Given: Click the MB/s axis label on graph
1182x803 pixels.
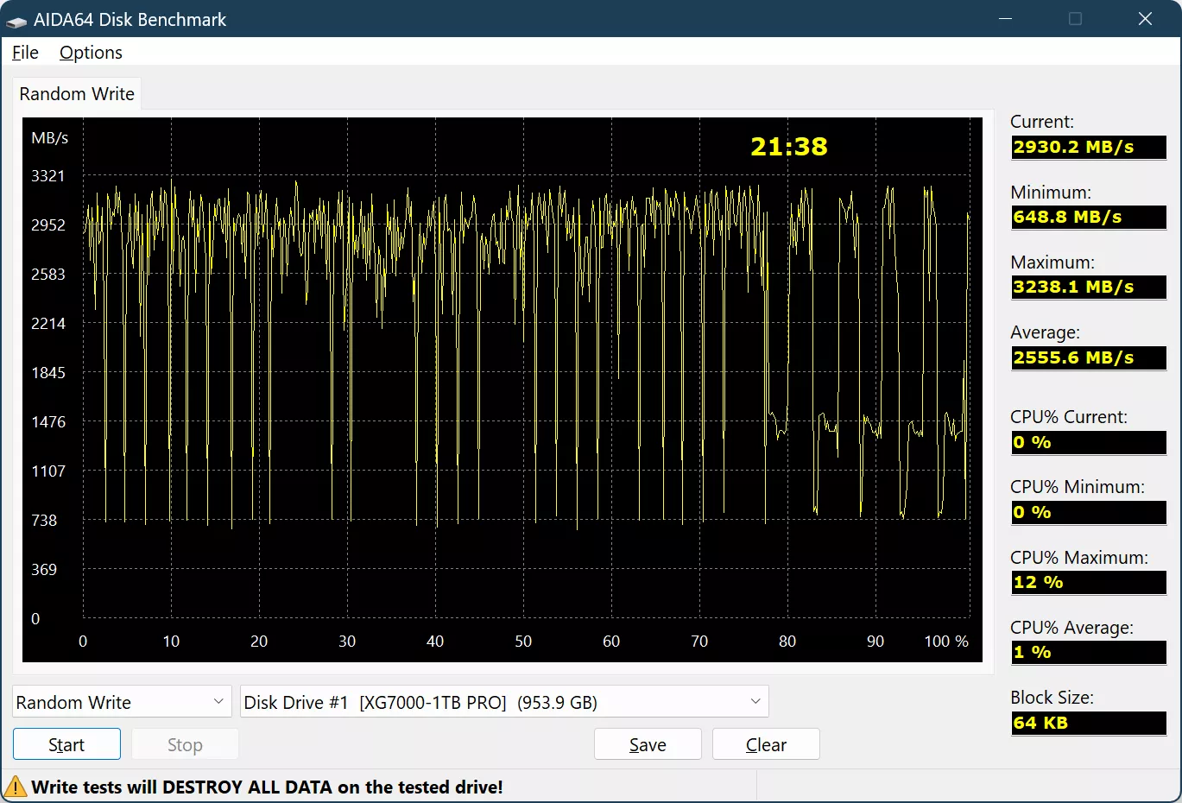Looking at the screenshot, I should [49, 138].
